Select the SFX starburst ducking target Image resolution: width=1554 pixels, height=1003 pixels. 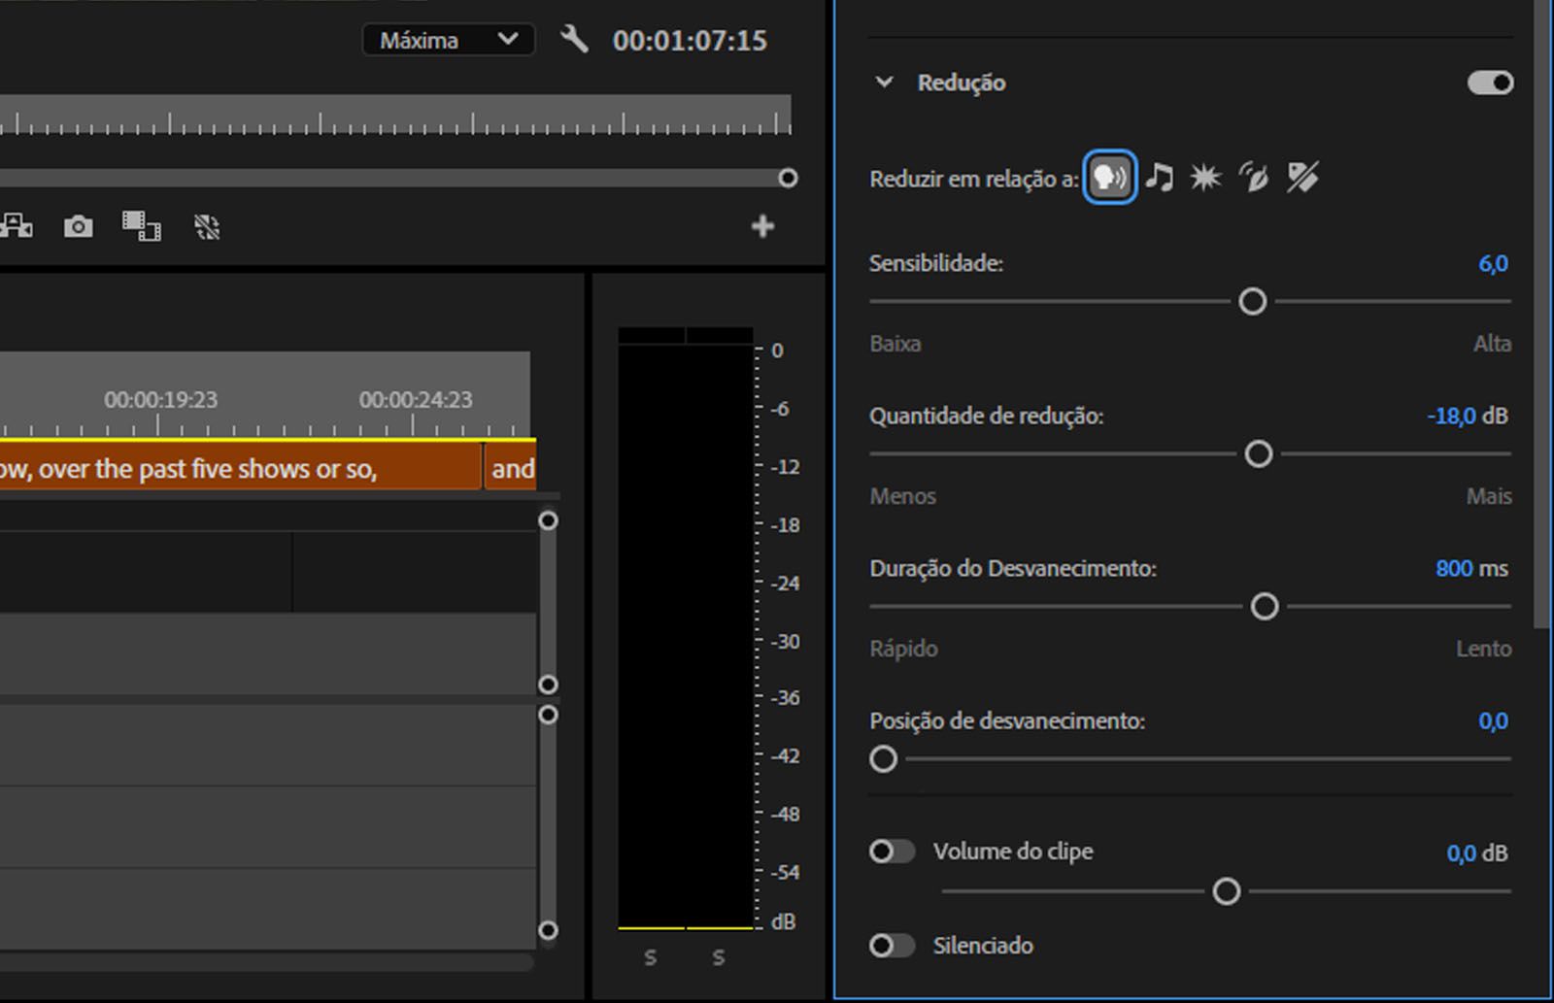point(1205,177)
